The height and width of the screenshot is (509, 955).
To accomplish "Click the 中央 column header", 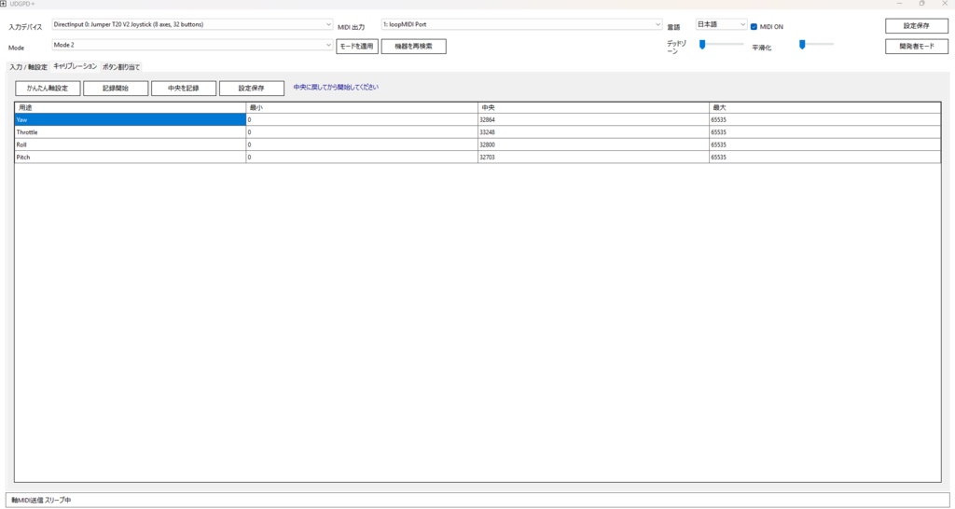I will (593, 108).
